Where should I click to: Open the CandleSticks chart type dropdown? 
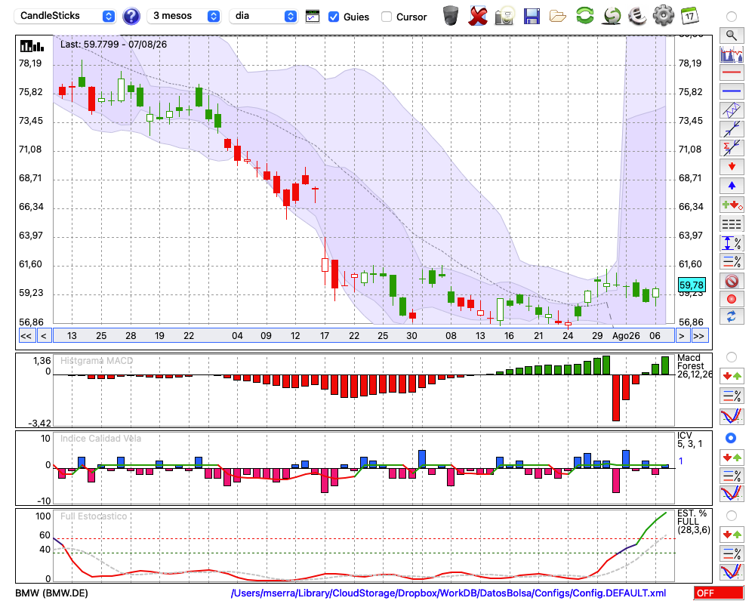(x=66, y=16)
